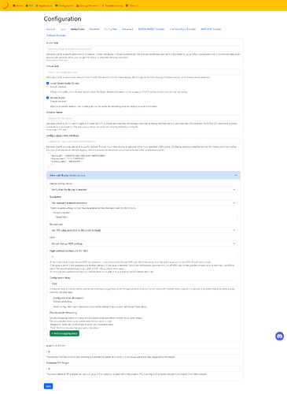This screenshot has height=394, width=287.
Task: Click the Minimum FPS Target field
Action: pos(143,369)
